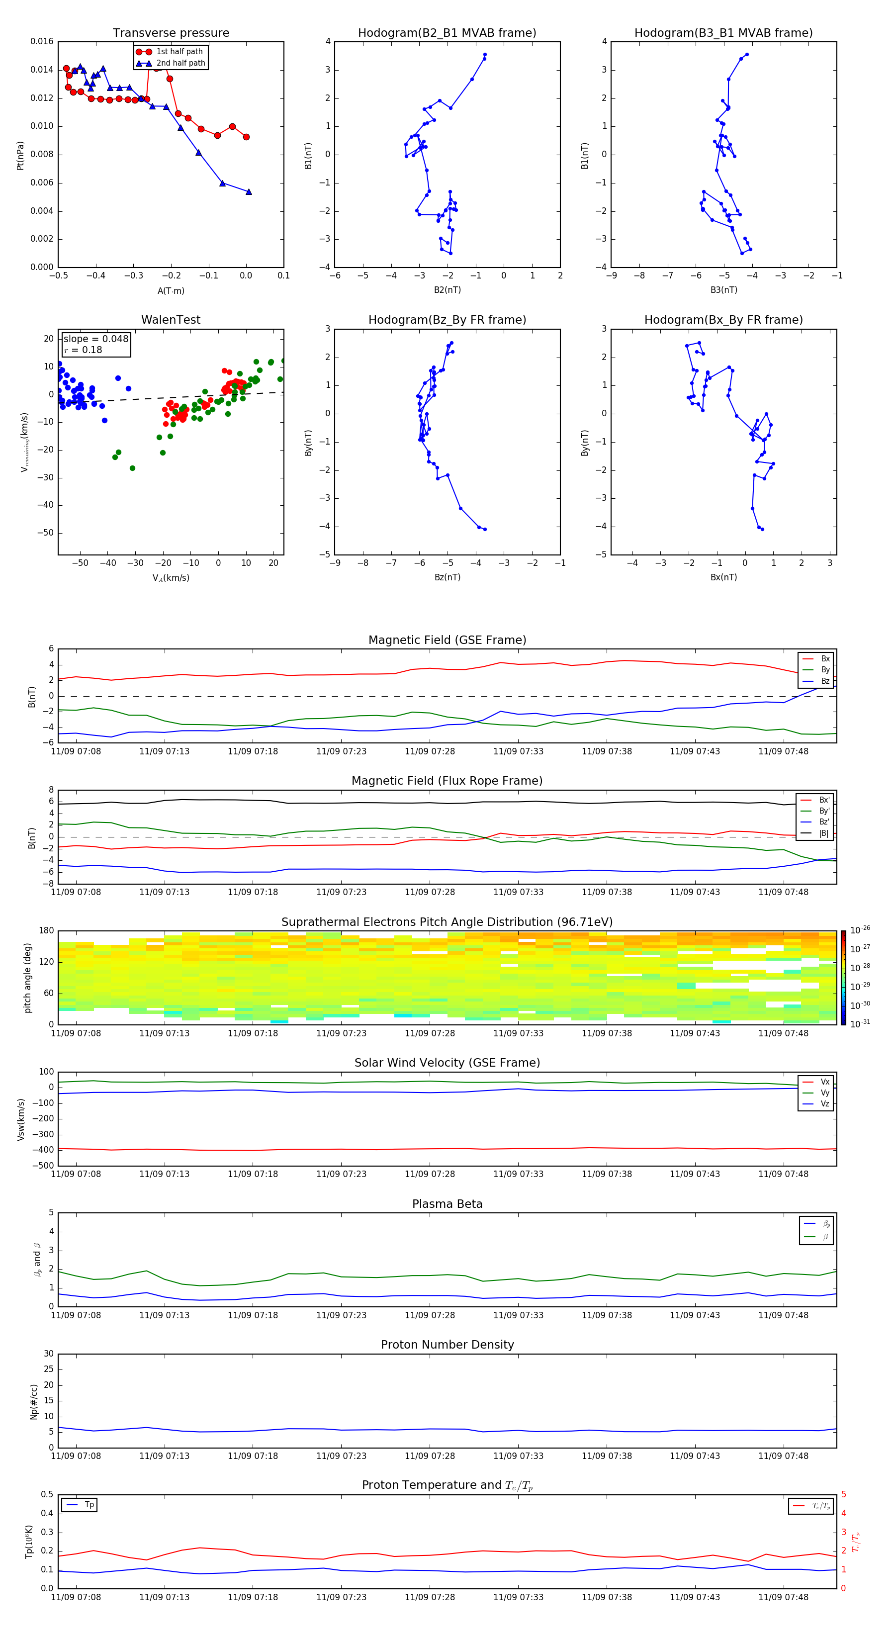Click the 'Bz(nT)' axis label
The image size is (895, 1641).
[x=447, y=577]
